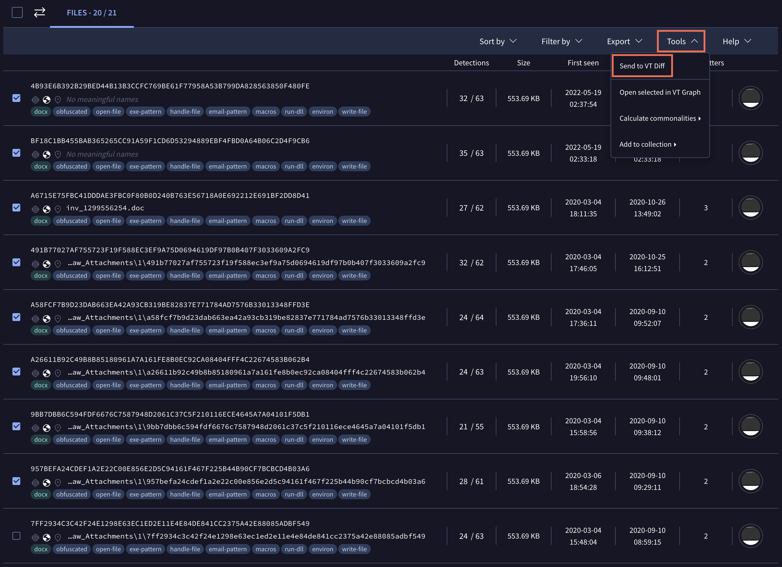
Task: Click the eye icon beside inv_1299556254.doc
Action: click(x=35, y=209)
